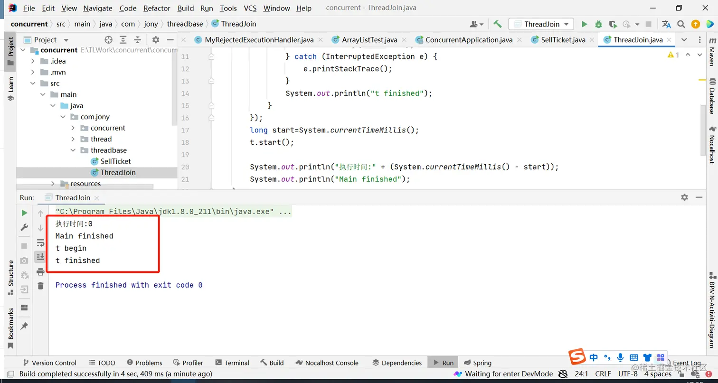Screen dimensions: 718x383
Task: Click the 24:1 caret position indicator
Action: pyautogui.click(x=582, y=374)
